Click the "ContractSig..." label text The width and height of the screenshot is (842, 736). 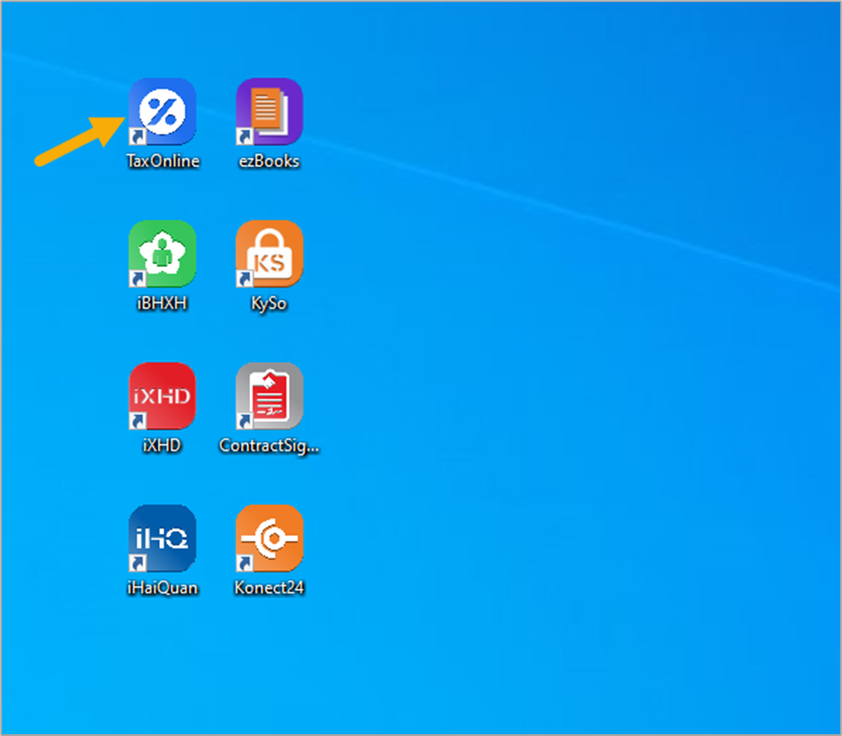coord(269,446)
